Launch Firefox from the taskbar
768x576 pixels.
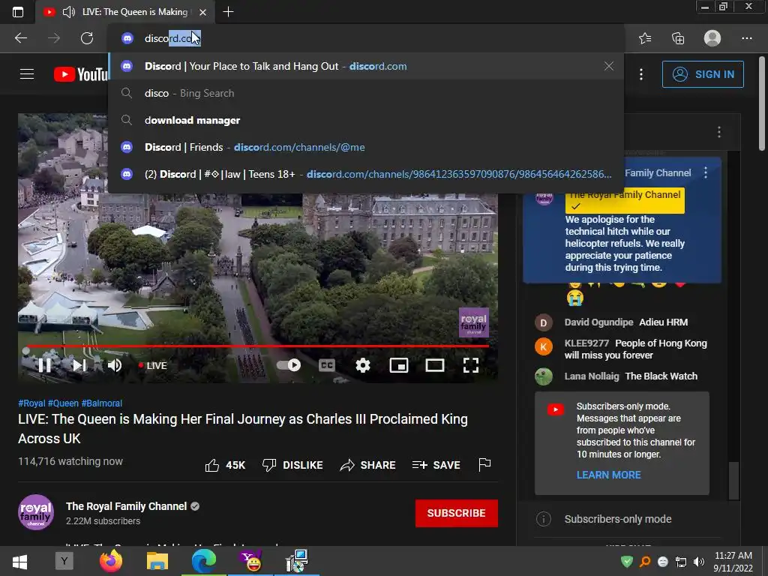point(111,561)
